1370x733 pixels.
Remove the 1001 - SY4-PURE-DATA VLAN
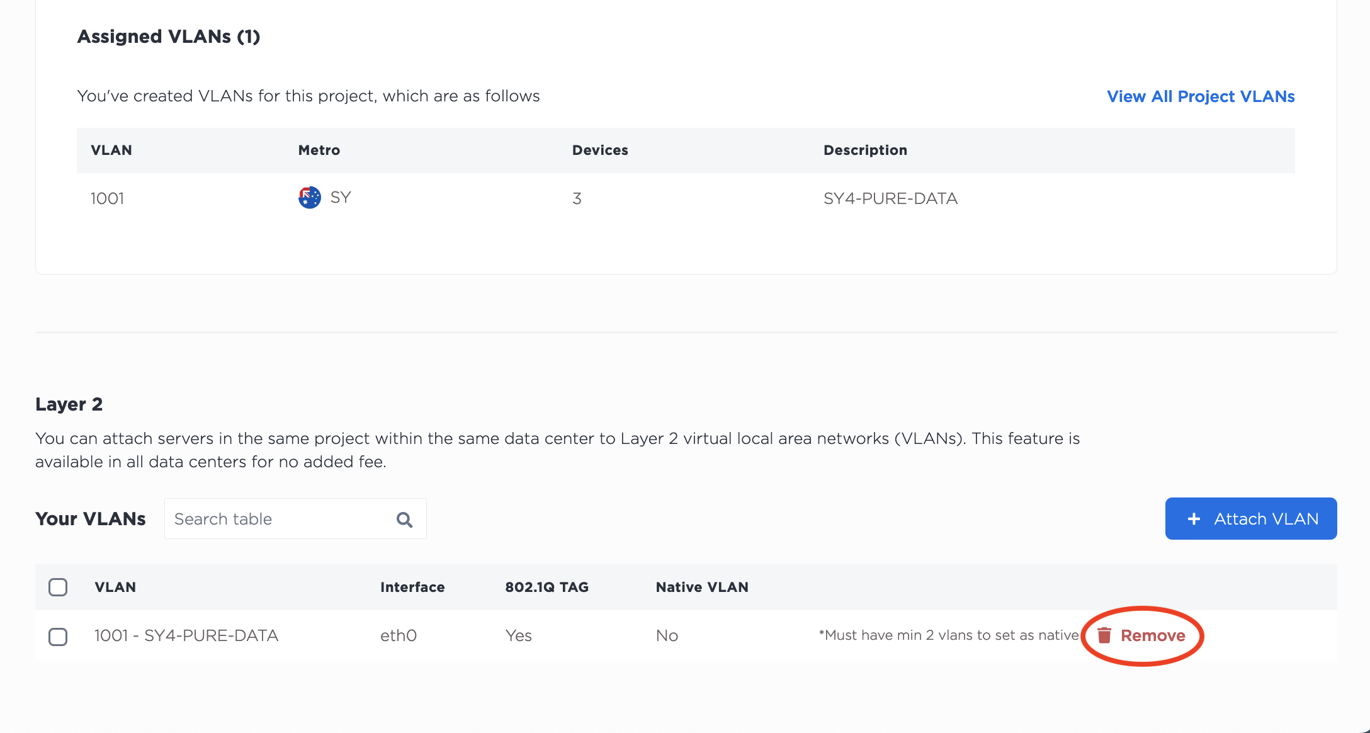click(1141, 635)
